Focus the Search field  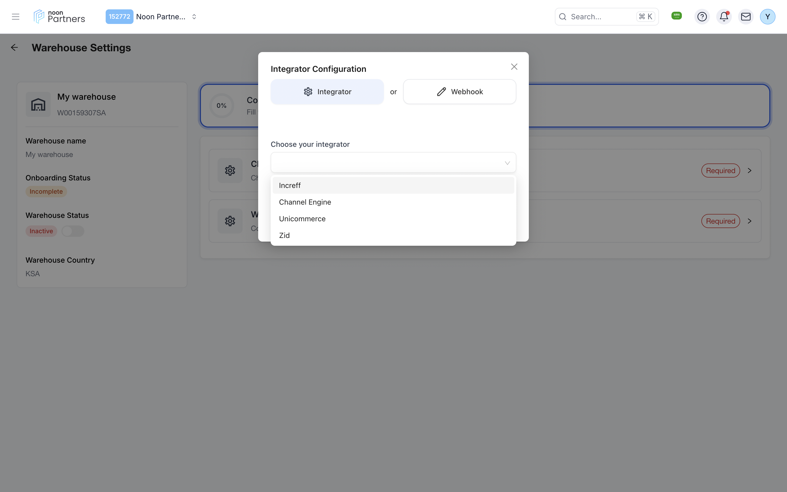pos(606,17)
